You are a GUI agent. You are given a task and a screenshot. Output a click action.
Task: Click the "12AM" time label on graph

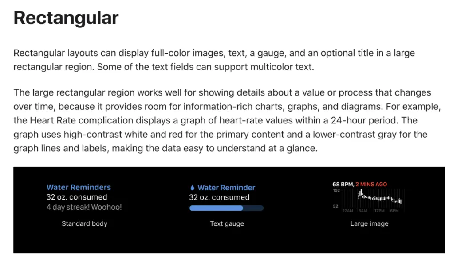pyautogui.click(x=348, y=211)
